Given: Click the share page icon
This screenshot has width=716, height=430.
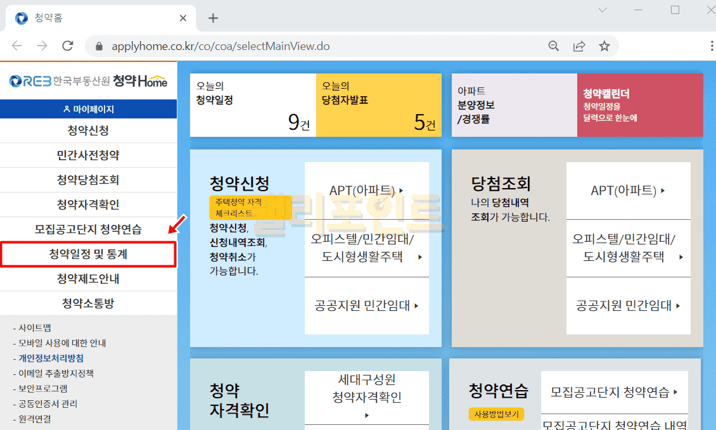Looking at the screenshot, I should [x=579, y=46].
